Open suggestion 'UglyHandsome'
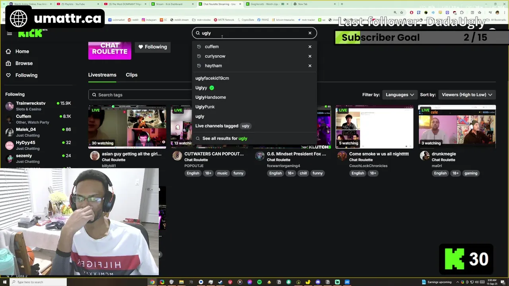Viewport: 509px width, 286px height. (x=210, y=97)
